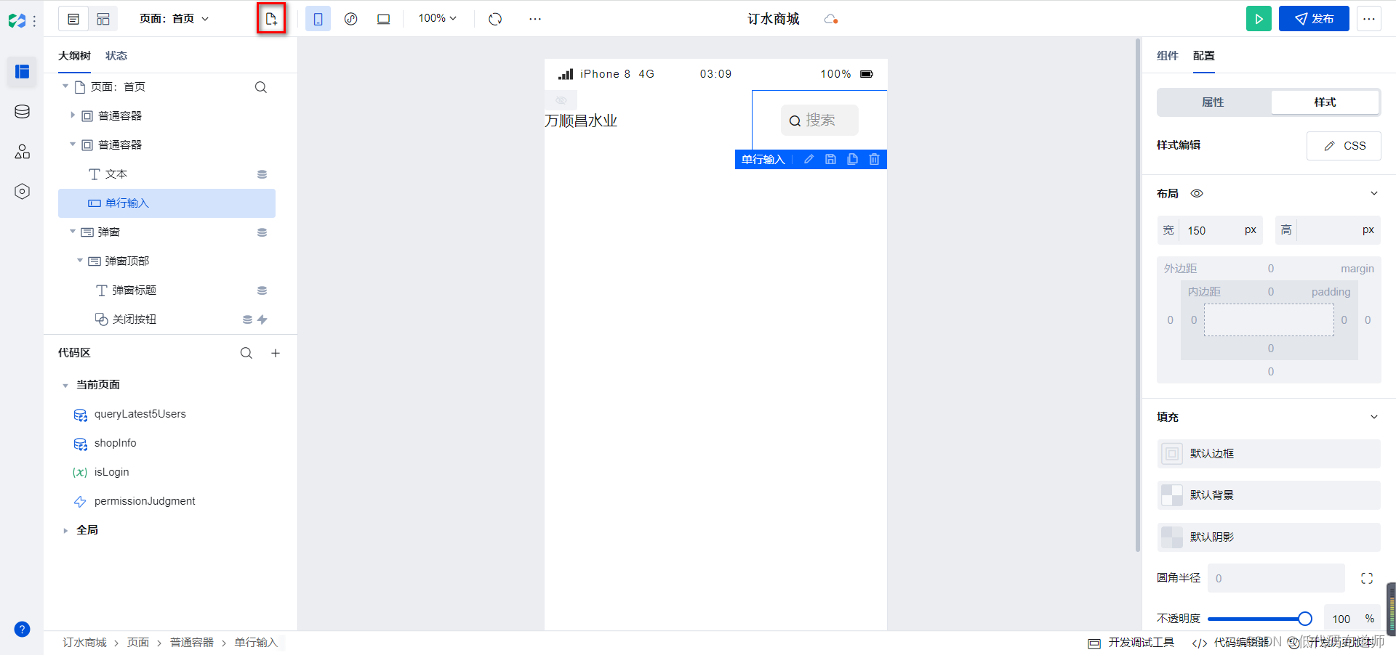
Task: Toggle hidden eye icon on canvas
Action: tap(561, 100)
